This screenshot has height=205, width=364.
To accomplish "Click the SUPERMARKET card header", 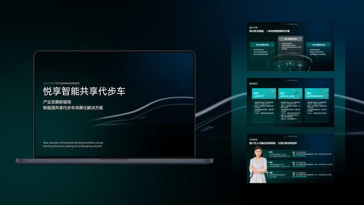I will 317,94.
